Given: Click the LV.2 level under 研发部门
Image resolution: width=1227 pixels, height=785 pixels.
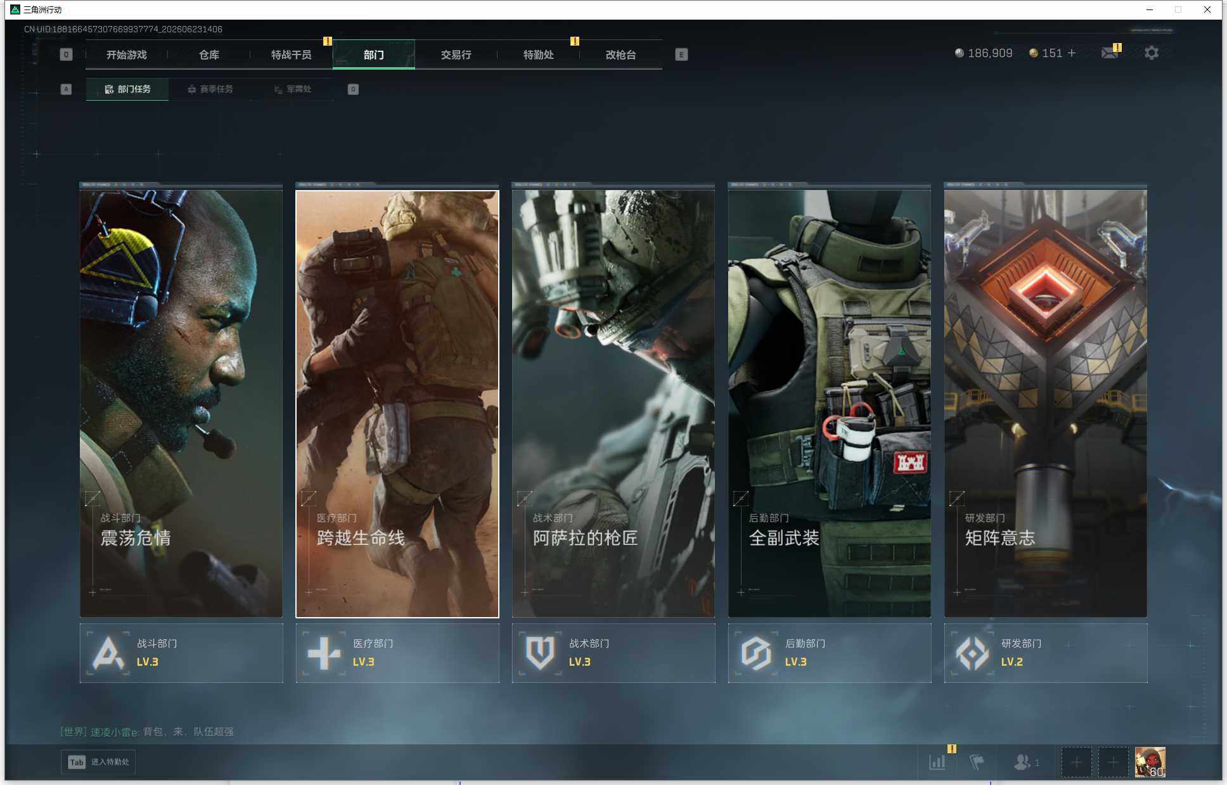Looking at the screenshot, I should 1012,662.
